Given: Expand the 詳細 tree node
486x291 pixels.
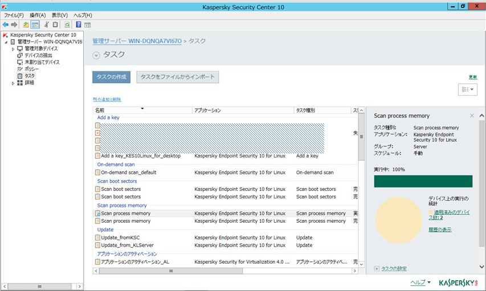Looking at the screenshot, I should tap(13, 83).
